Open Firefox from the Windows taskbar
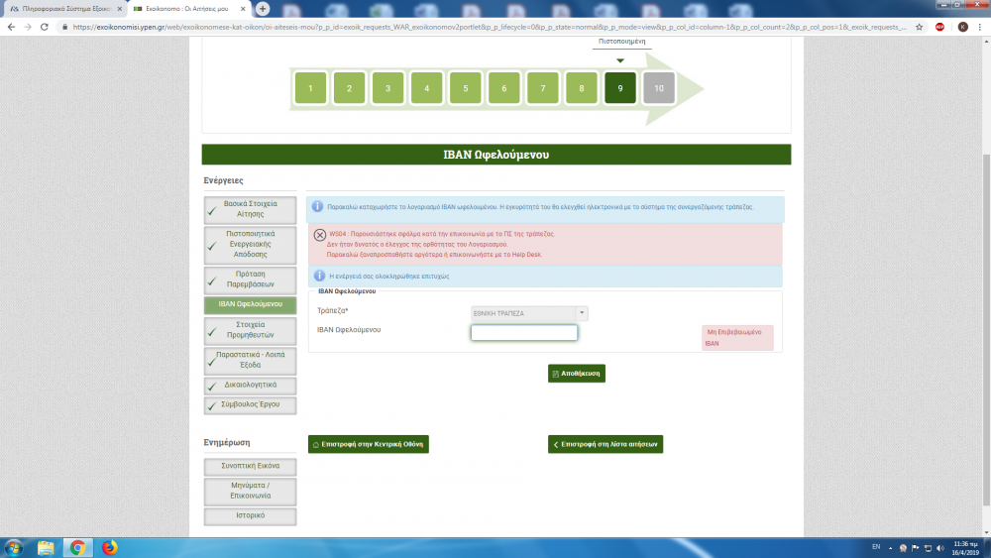 [109, 547]
